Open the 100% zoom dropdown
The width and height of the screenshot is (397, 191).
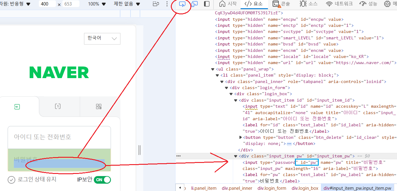pos(97,4)
